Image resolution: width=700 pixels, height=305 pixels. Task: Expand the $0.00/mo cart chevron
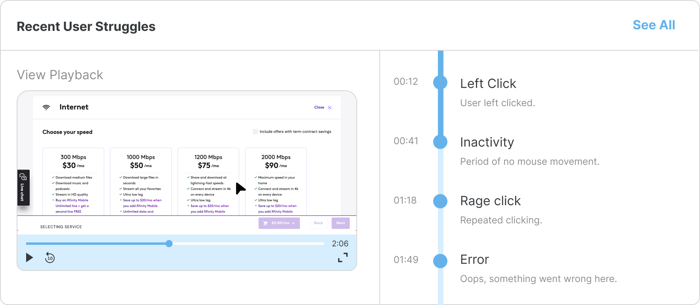[293, 223]
